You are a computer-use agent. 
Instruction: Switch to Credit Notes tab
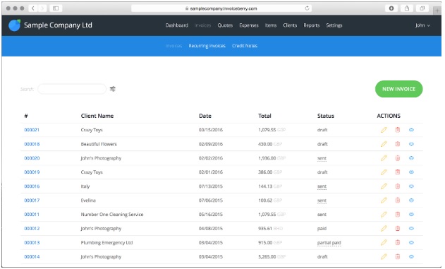(x=245, y=46)
